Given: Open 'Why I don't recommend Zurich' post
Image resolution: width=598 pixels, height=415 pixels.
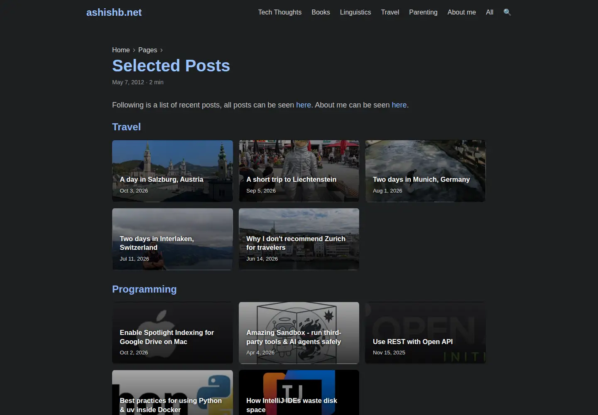Looking at the screenshot, I should pos(299,239).
